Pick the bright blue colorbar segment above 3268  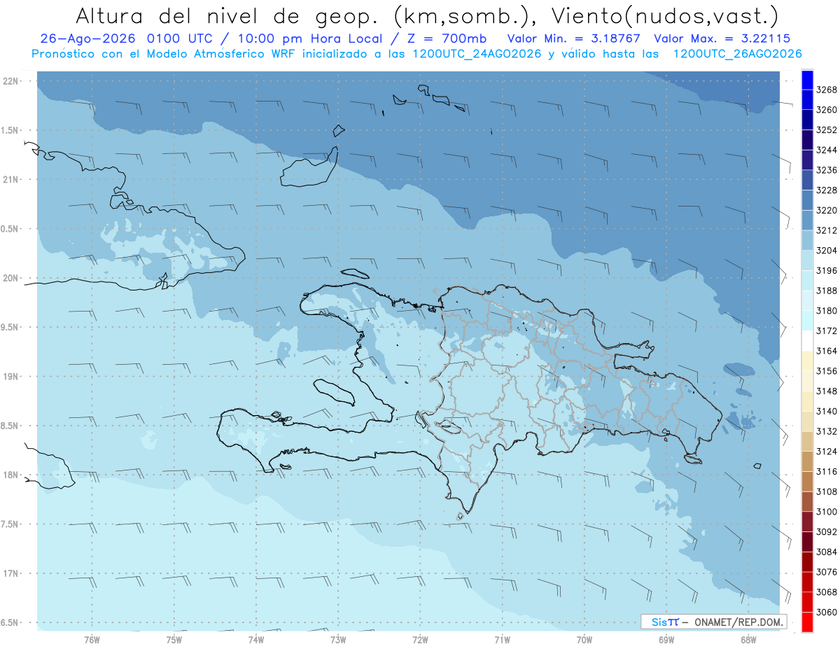807,80
